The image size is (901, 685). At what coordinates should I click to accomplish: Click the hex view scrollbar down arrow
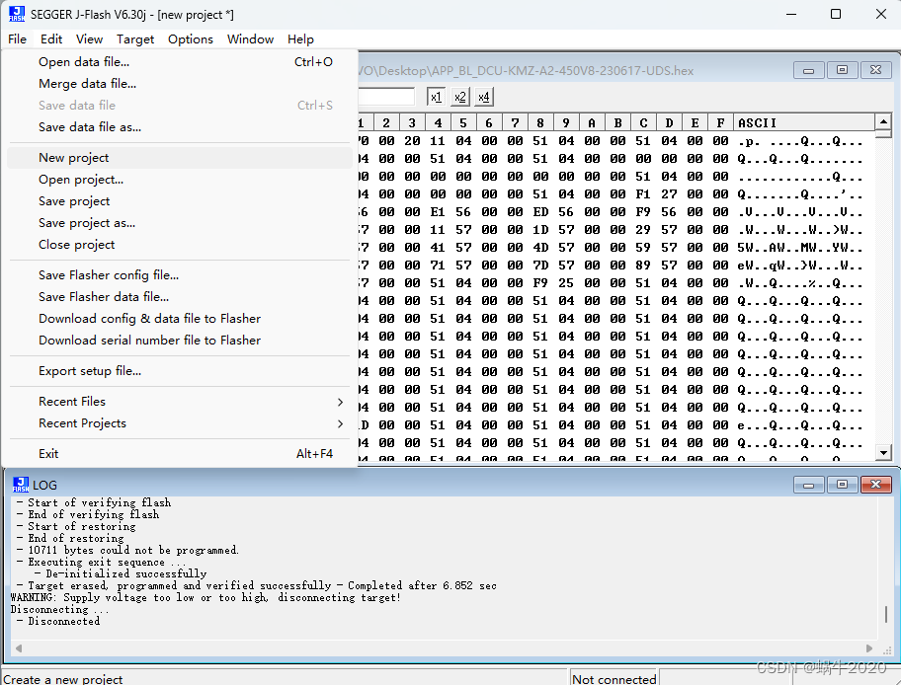[x=884, y=453]
